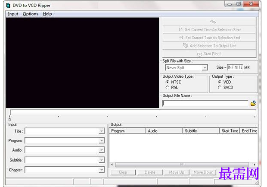Viewport: 267px width, 187px height.
Task: Click the Subtitle column header
Action: point(201,131)
